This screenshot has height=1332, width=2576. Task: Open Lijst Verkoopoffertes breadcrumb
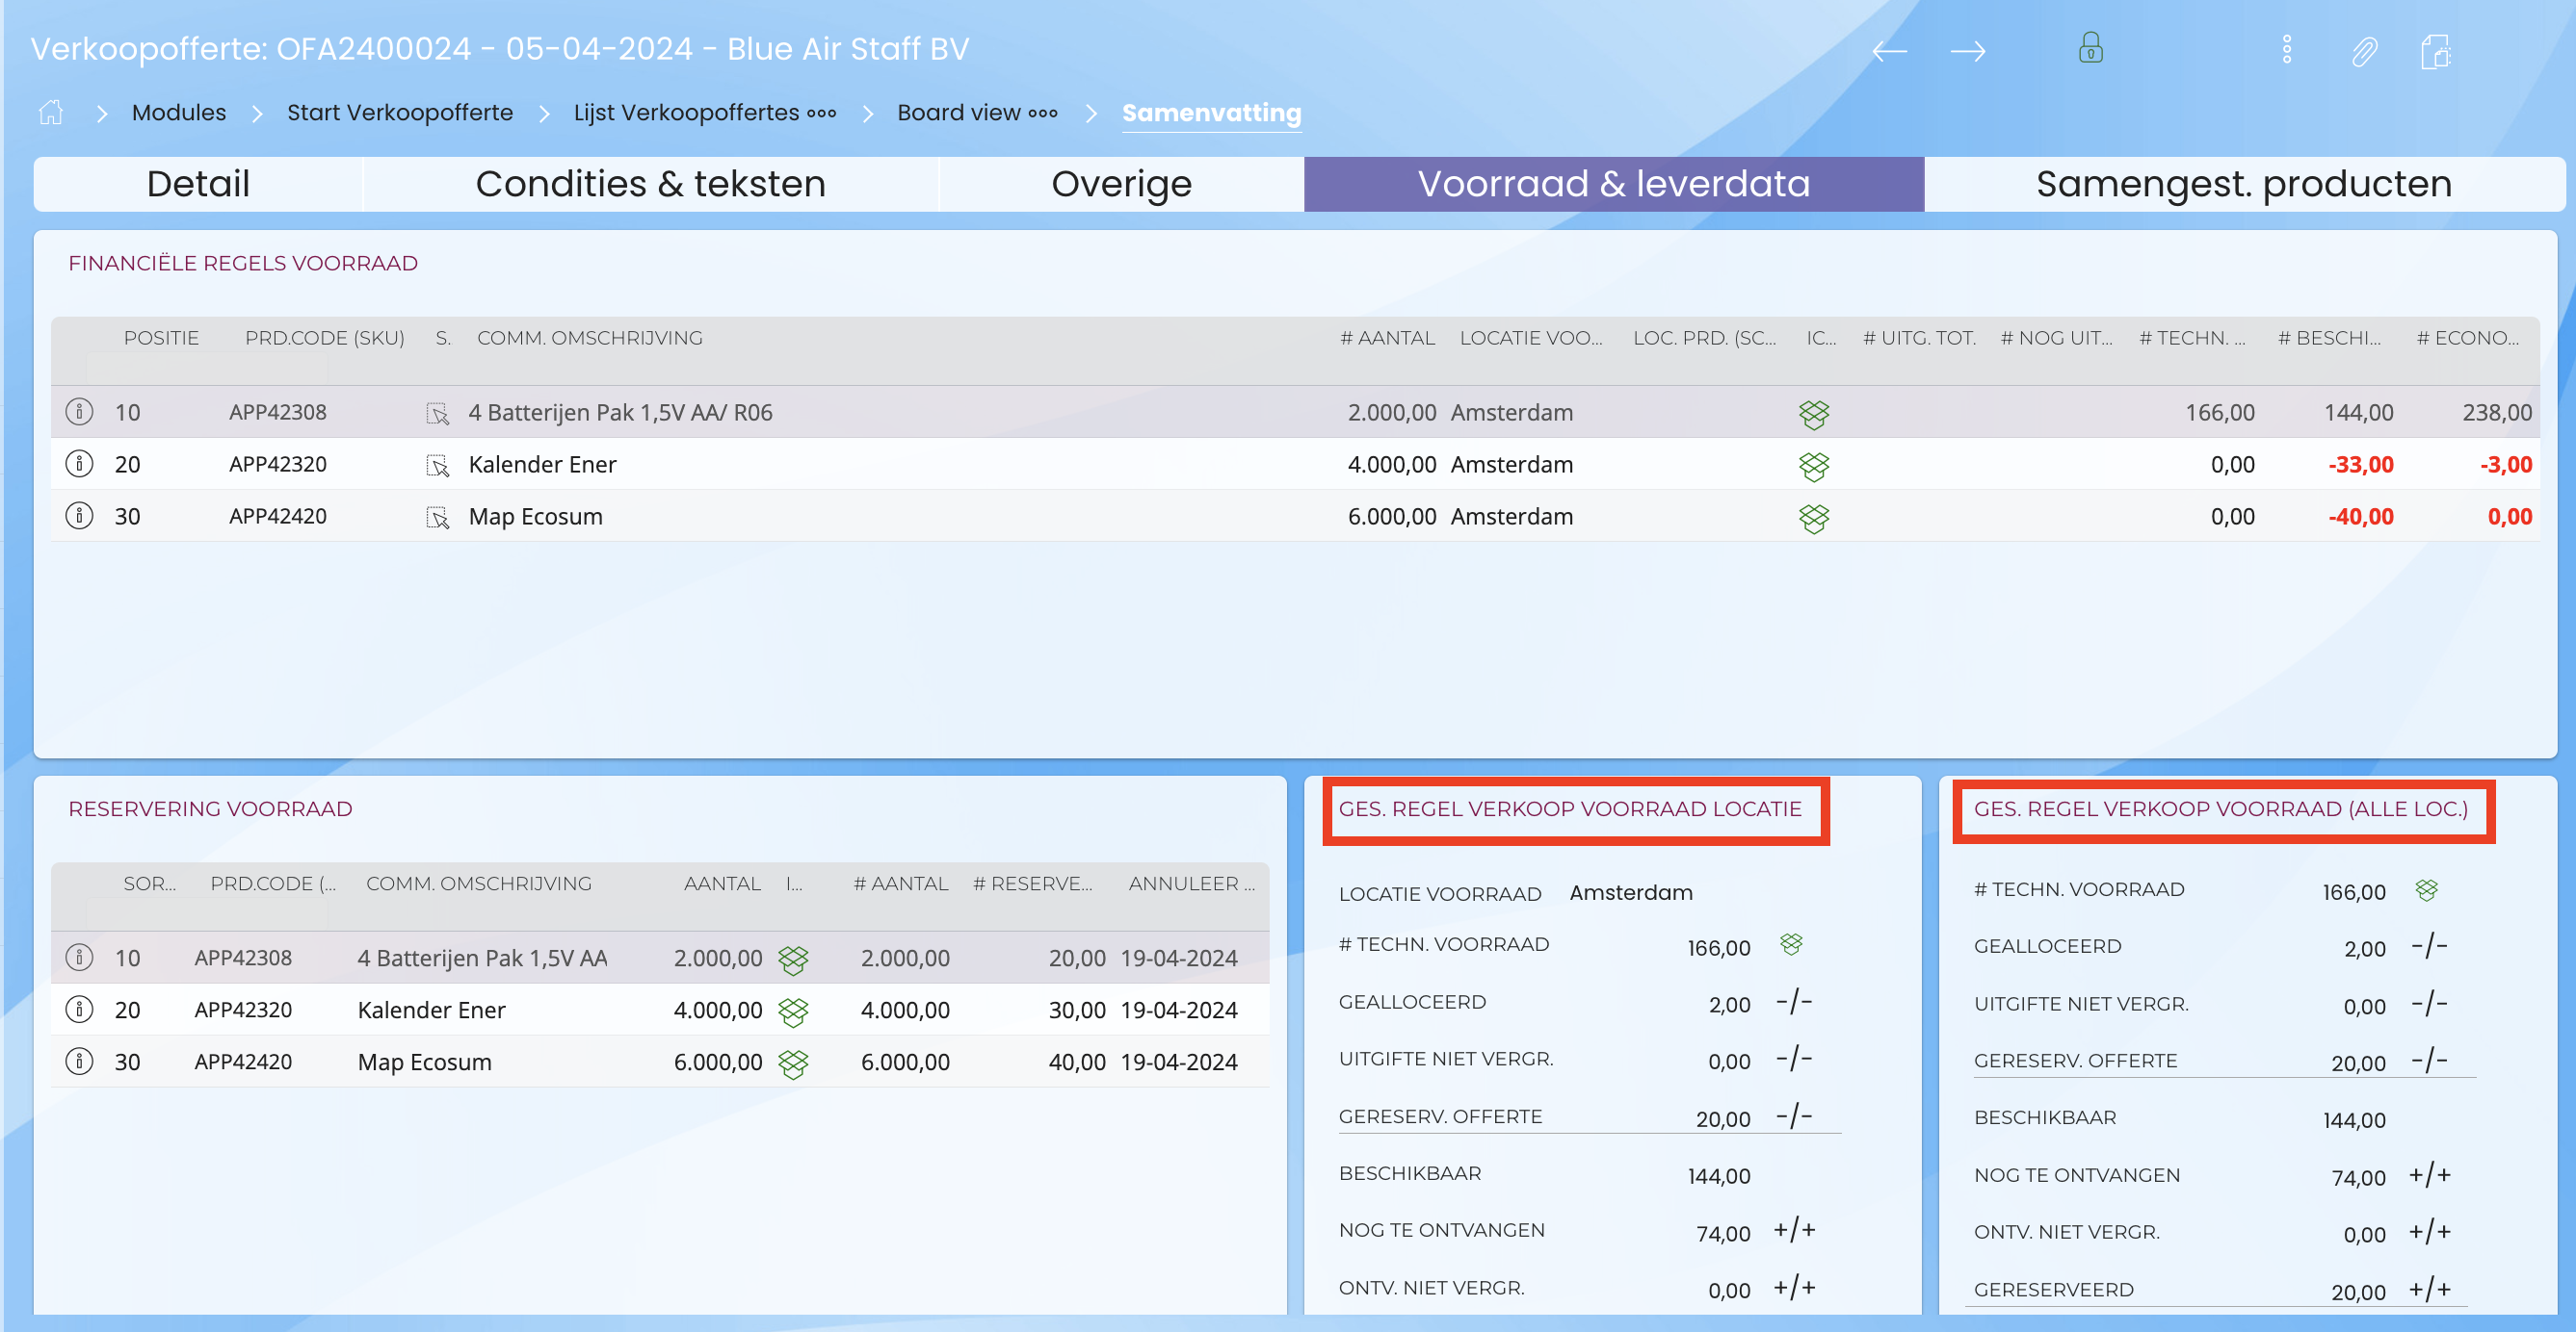point(686,112)
